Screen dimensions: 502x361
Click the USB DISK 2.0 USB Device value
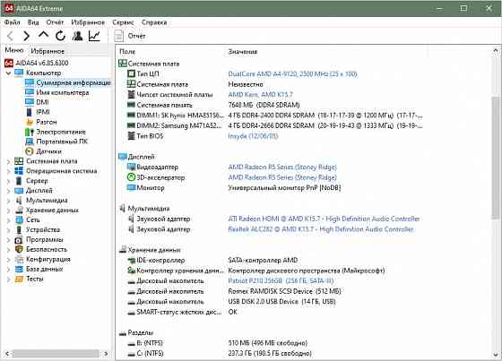click(281, 302)
